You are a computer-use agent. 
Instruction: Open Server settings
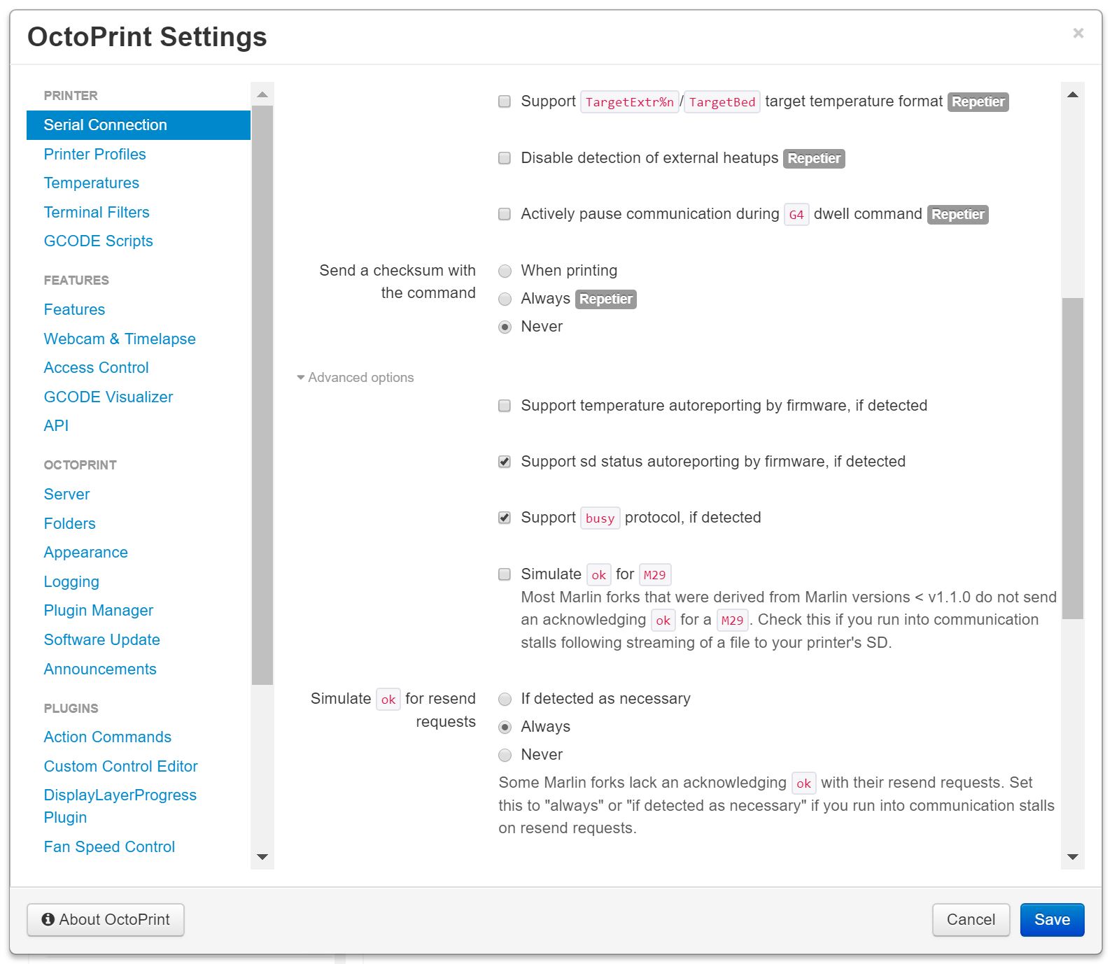click(66, 495)
